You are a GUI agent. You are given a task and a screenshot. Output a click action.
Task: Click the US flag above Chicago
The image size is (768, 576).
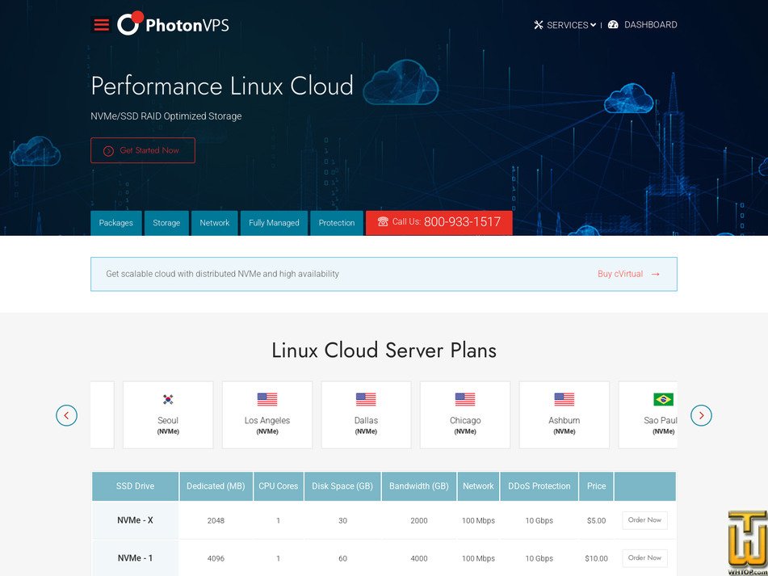465,399
